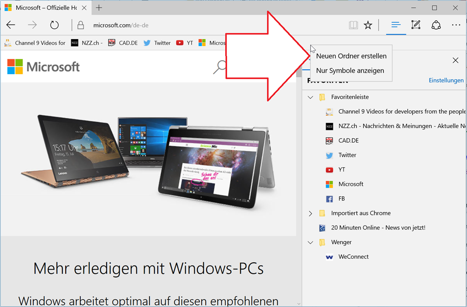Screen dimensions: 467x307
Task: Click the address bar URL microsoft.com/de-de
Action: (121, 26)
